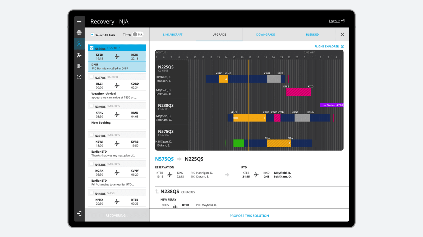The height and width of the screenshot is (237, 423).
Task: Click the Logout link
Action: coord(334,21)
